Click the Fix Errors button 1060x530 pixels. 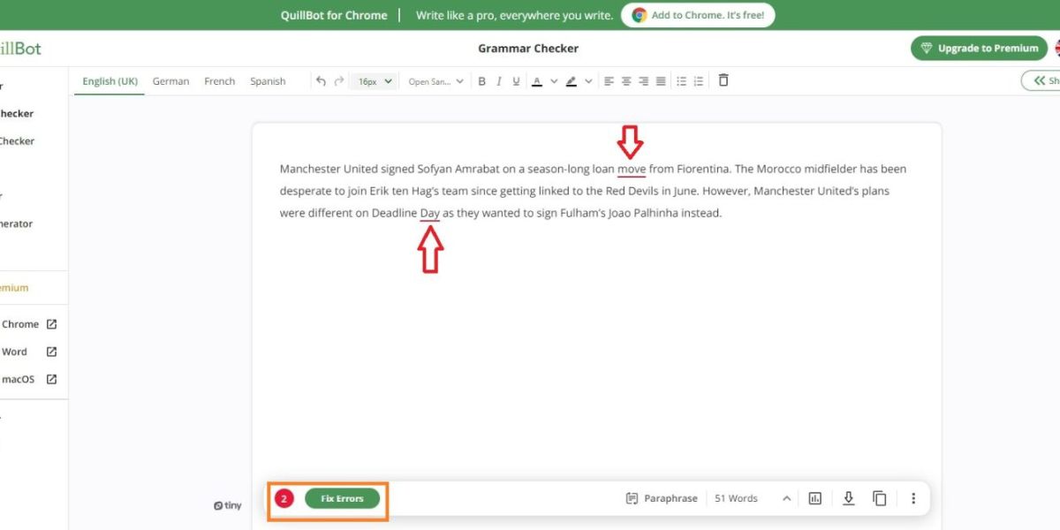[342, 499]
